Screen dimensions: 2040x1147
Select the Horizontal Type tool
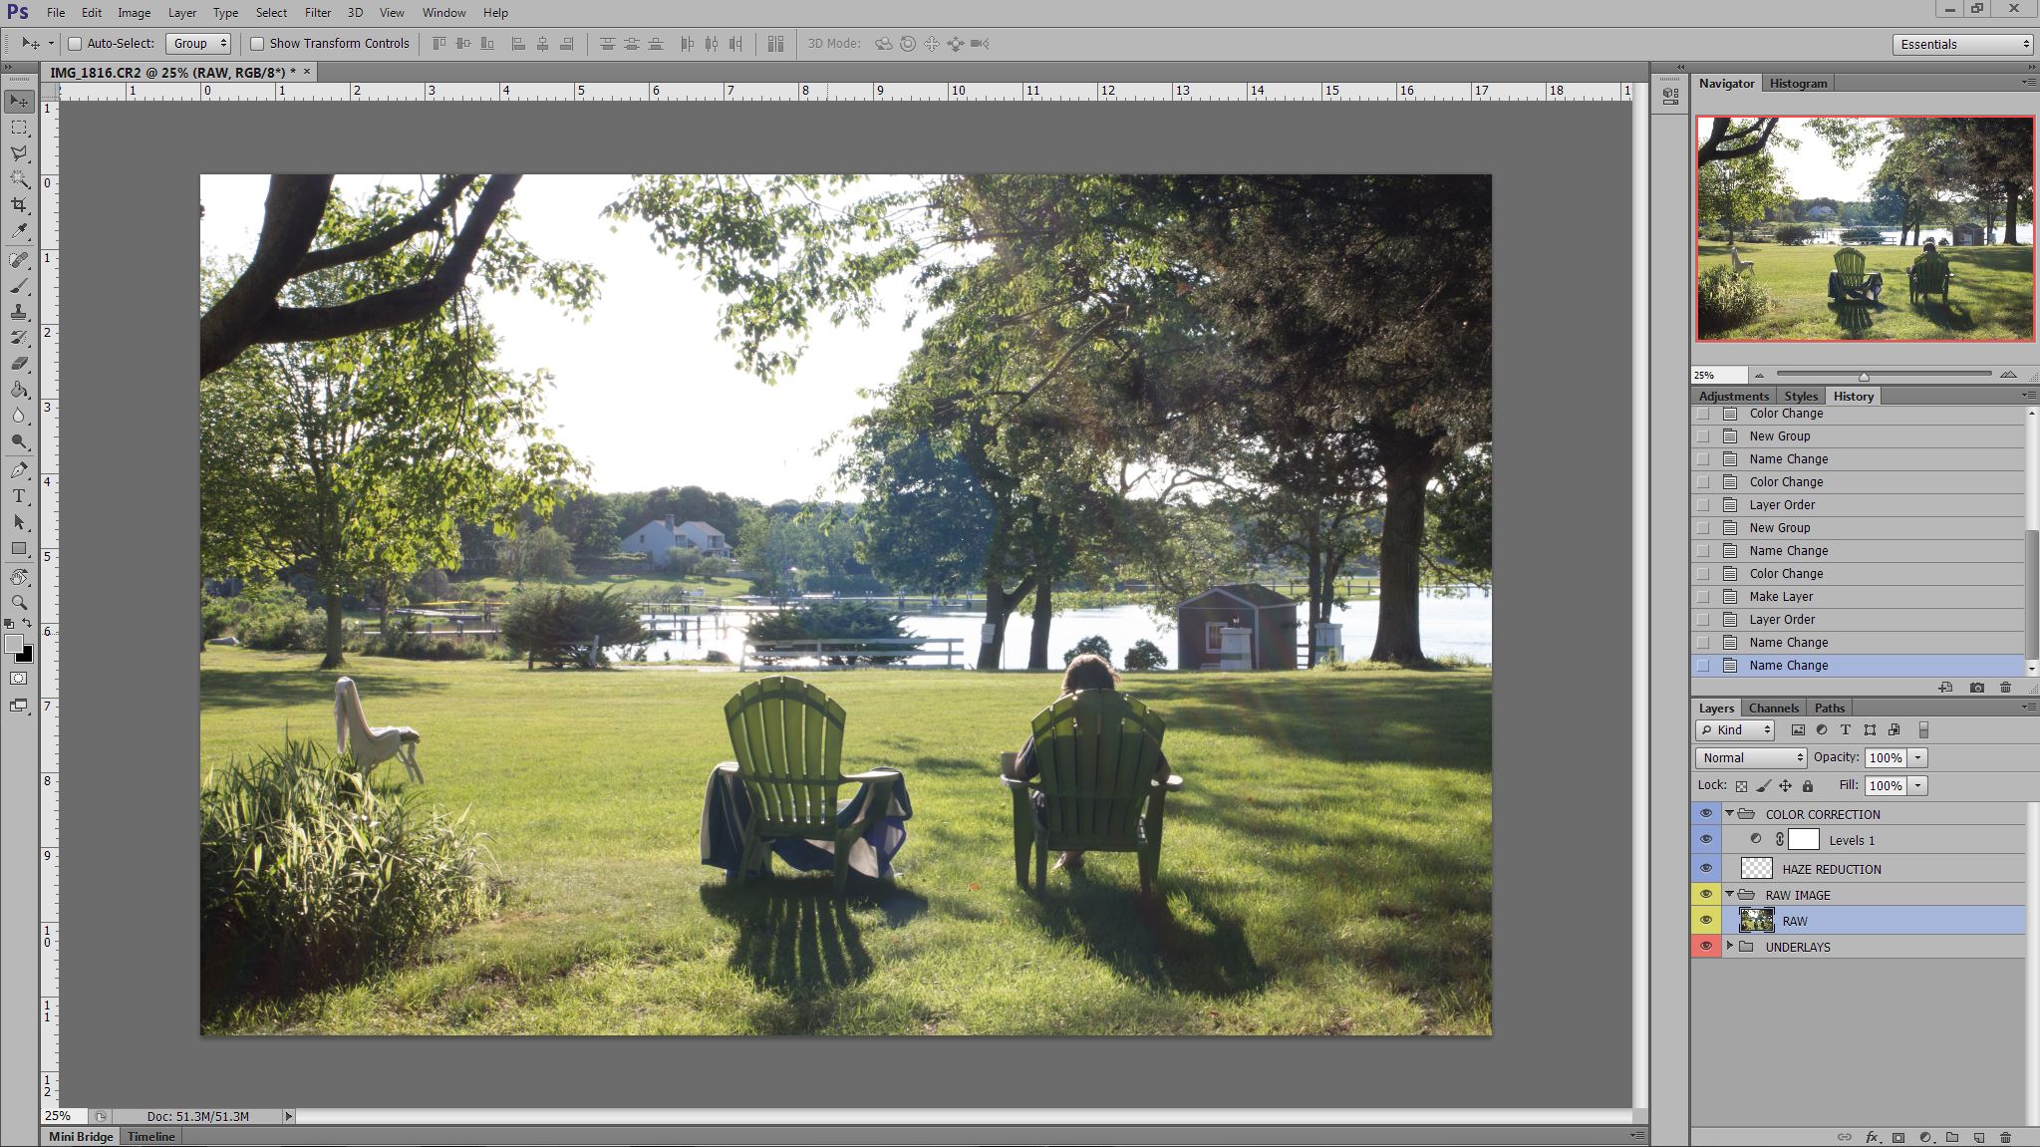pos(19,496)
